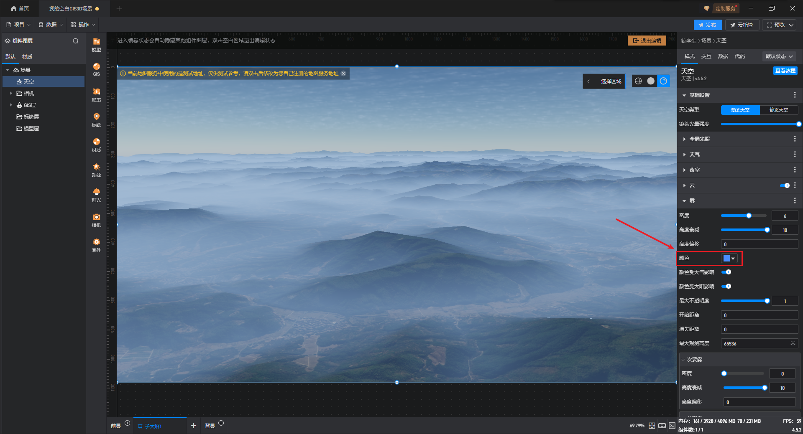Open the keyboard shortcuts icon in status bar
The image size is (803, 434).
point(662,426)
